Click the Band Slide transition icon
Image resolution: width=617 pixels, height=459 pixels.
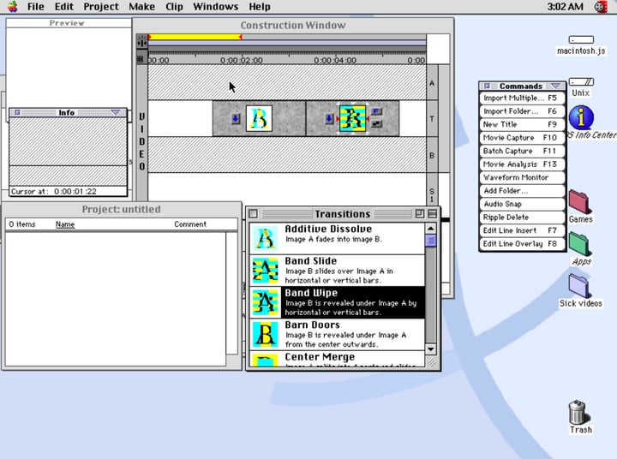[x=266, y=270]
